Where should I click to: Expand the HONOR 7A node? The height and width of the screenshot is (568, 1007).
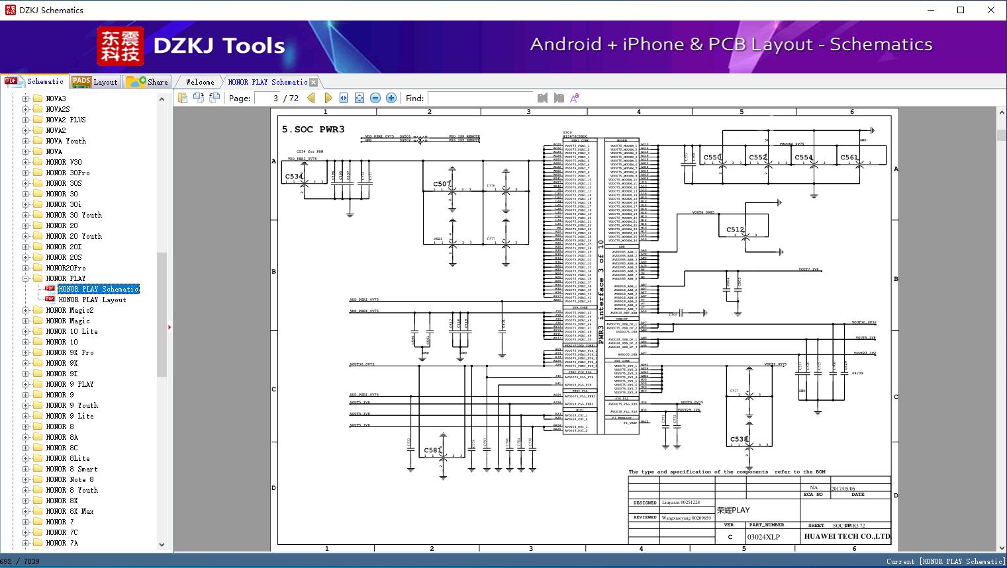pyautogui.click(x=25, y=543)
